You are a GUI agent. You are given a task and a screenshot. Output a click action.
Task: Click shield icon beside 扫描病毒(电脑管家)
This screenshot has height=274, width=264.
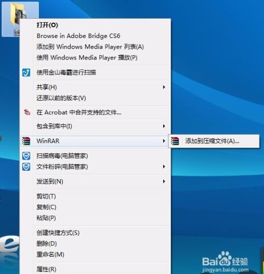pos(26,156)
